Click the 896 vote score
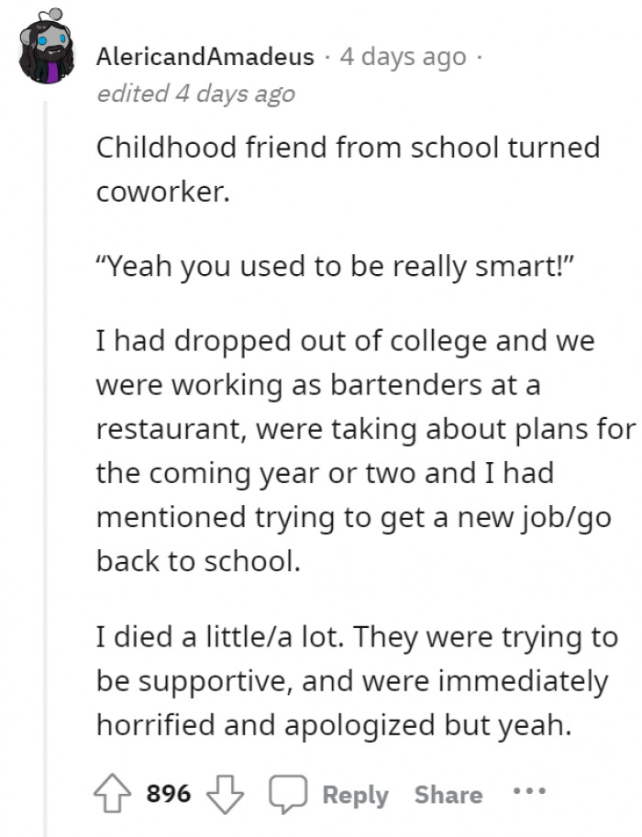The height and width of the screenshot is (837, 642). [169, 794]
